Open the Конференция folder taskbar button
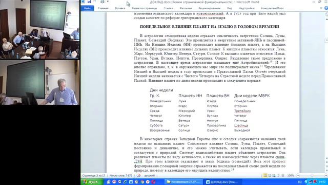Viewport: 328px width, 185px height. point(183,182)
